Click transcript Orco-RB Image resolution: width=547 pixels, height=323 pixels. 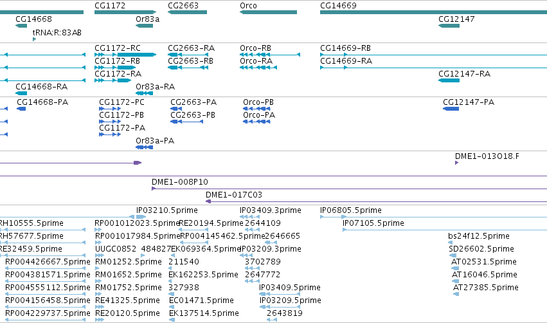point(255,48)
